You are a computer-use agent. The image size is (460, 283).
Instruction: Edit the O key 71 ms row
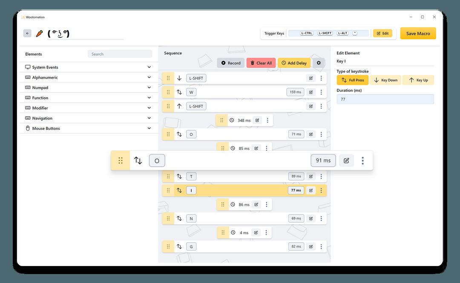pyautogui.click(x=310, y=134)
